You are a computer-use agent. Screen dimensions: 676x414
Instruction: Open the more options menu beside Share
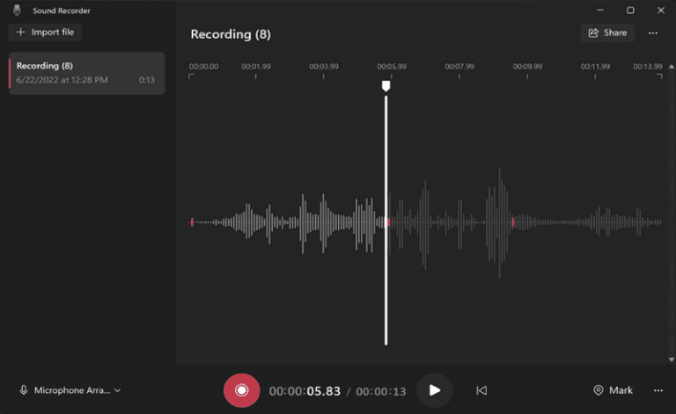[653, 33]
